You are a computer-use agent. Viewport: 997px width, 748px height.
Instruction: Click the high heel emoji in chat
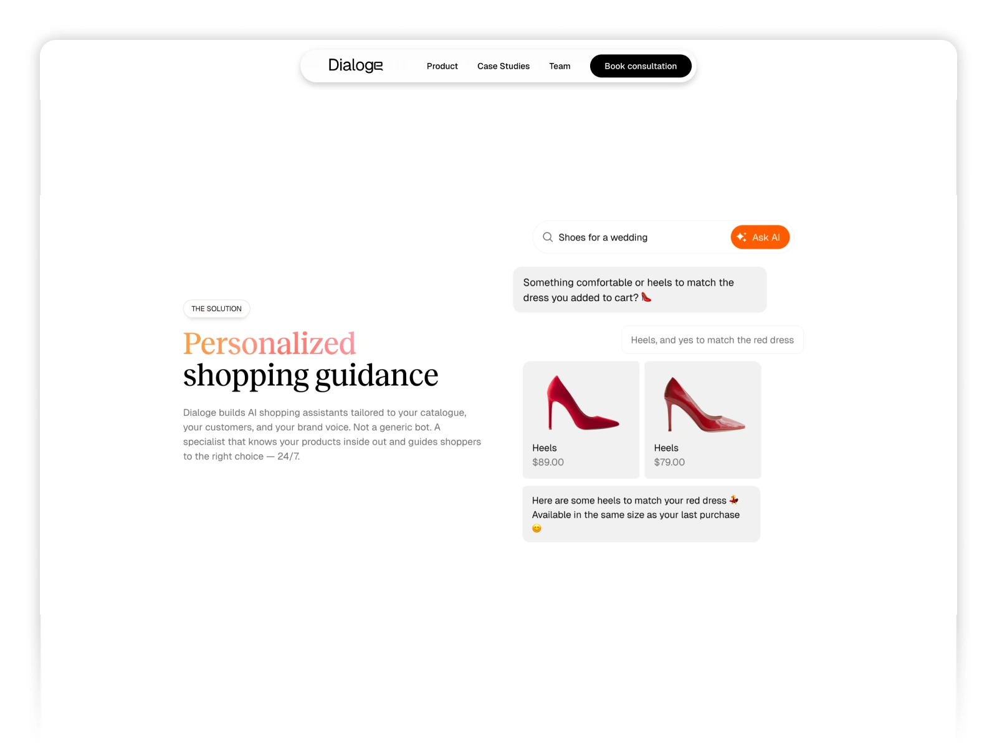point(646,297)
